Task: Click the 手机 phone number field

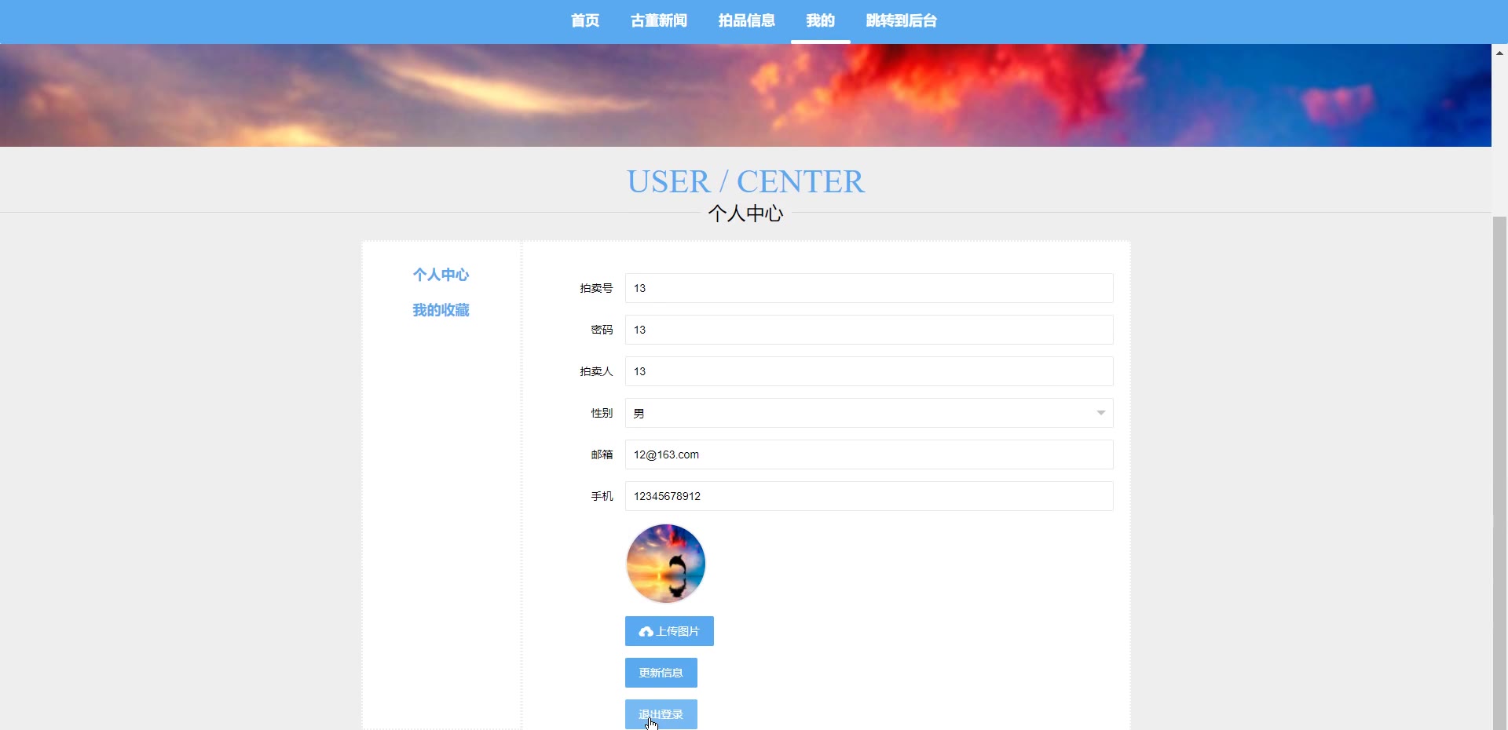Action: pyautogui.click(x=869, y=496)
